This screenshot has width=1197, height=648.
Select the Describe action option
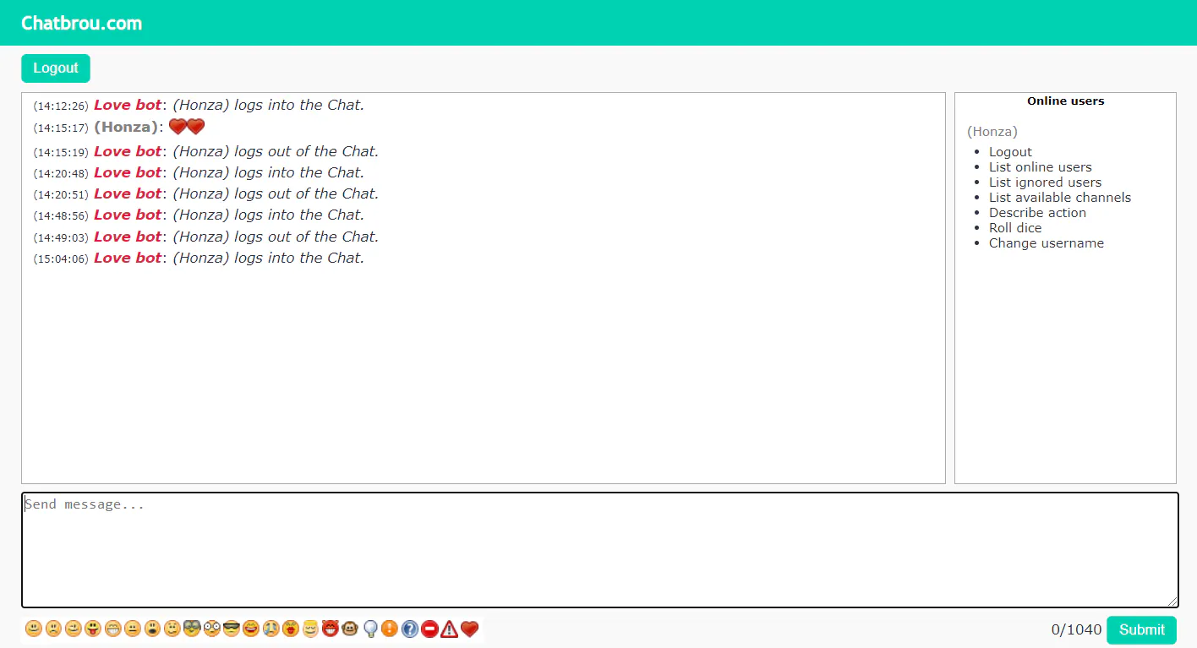tap(1037, 213)
